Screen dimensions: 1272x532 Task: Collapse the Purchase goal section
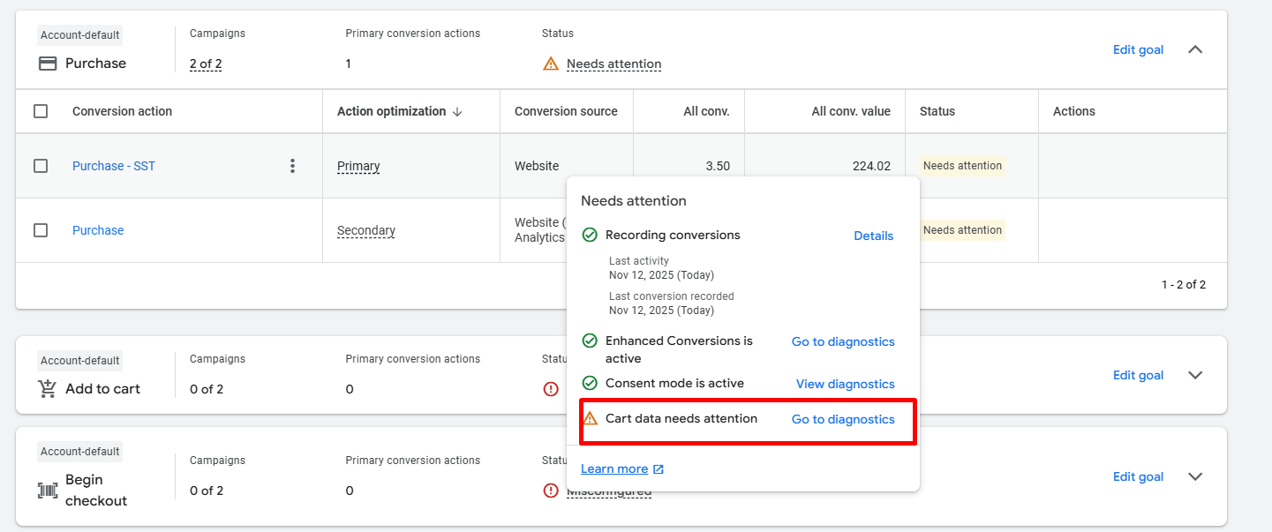pos(1195,49)
